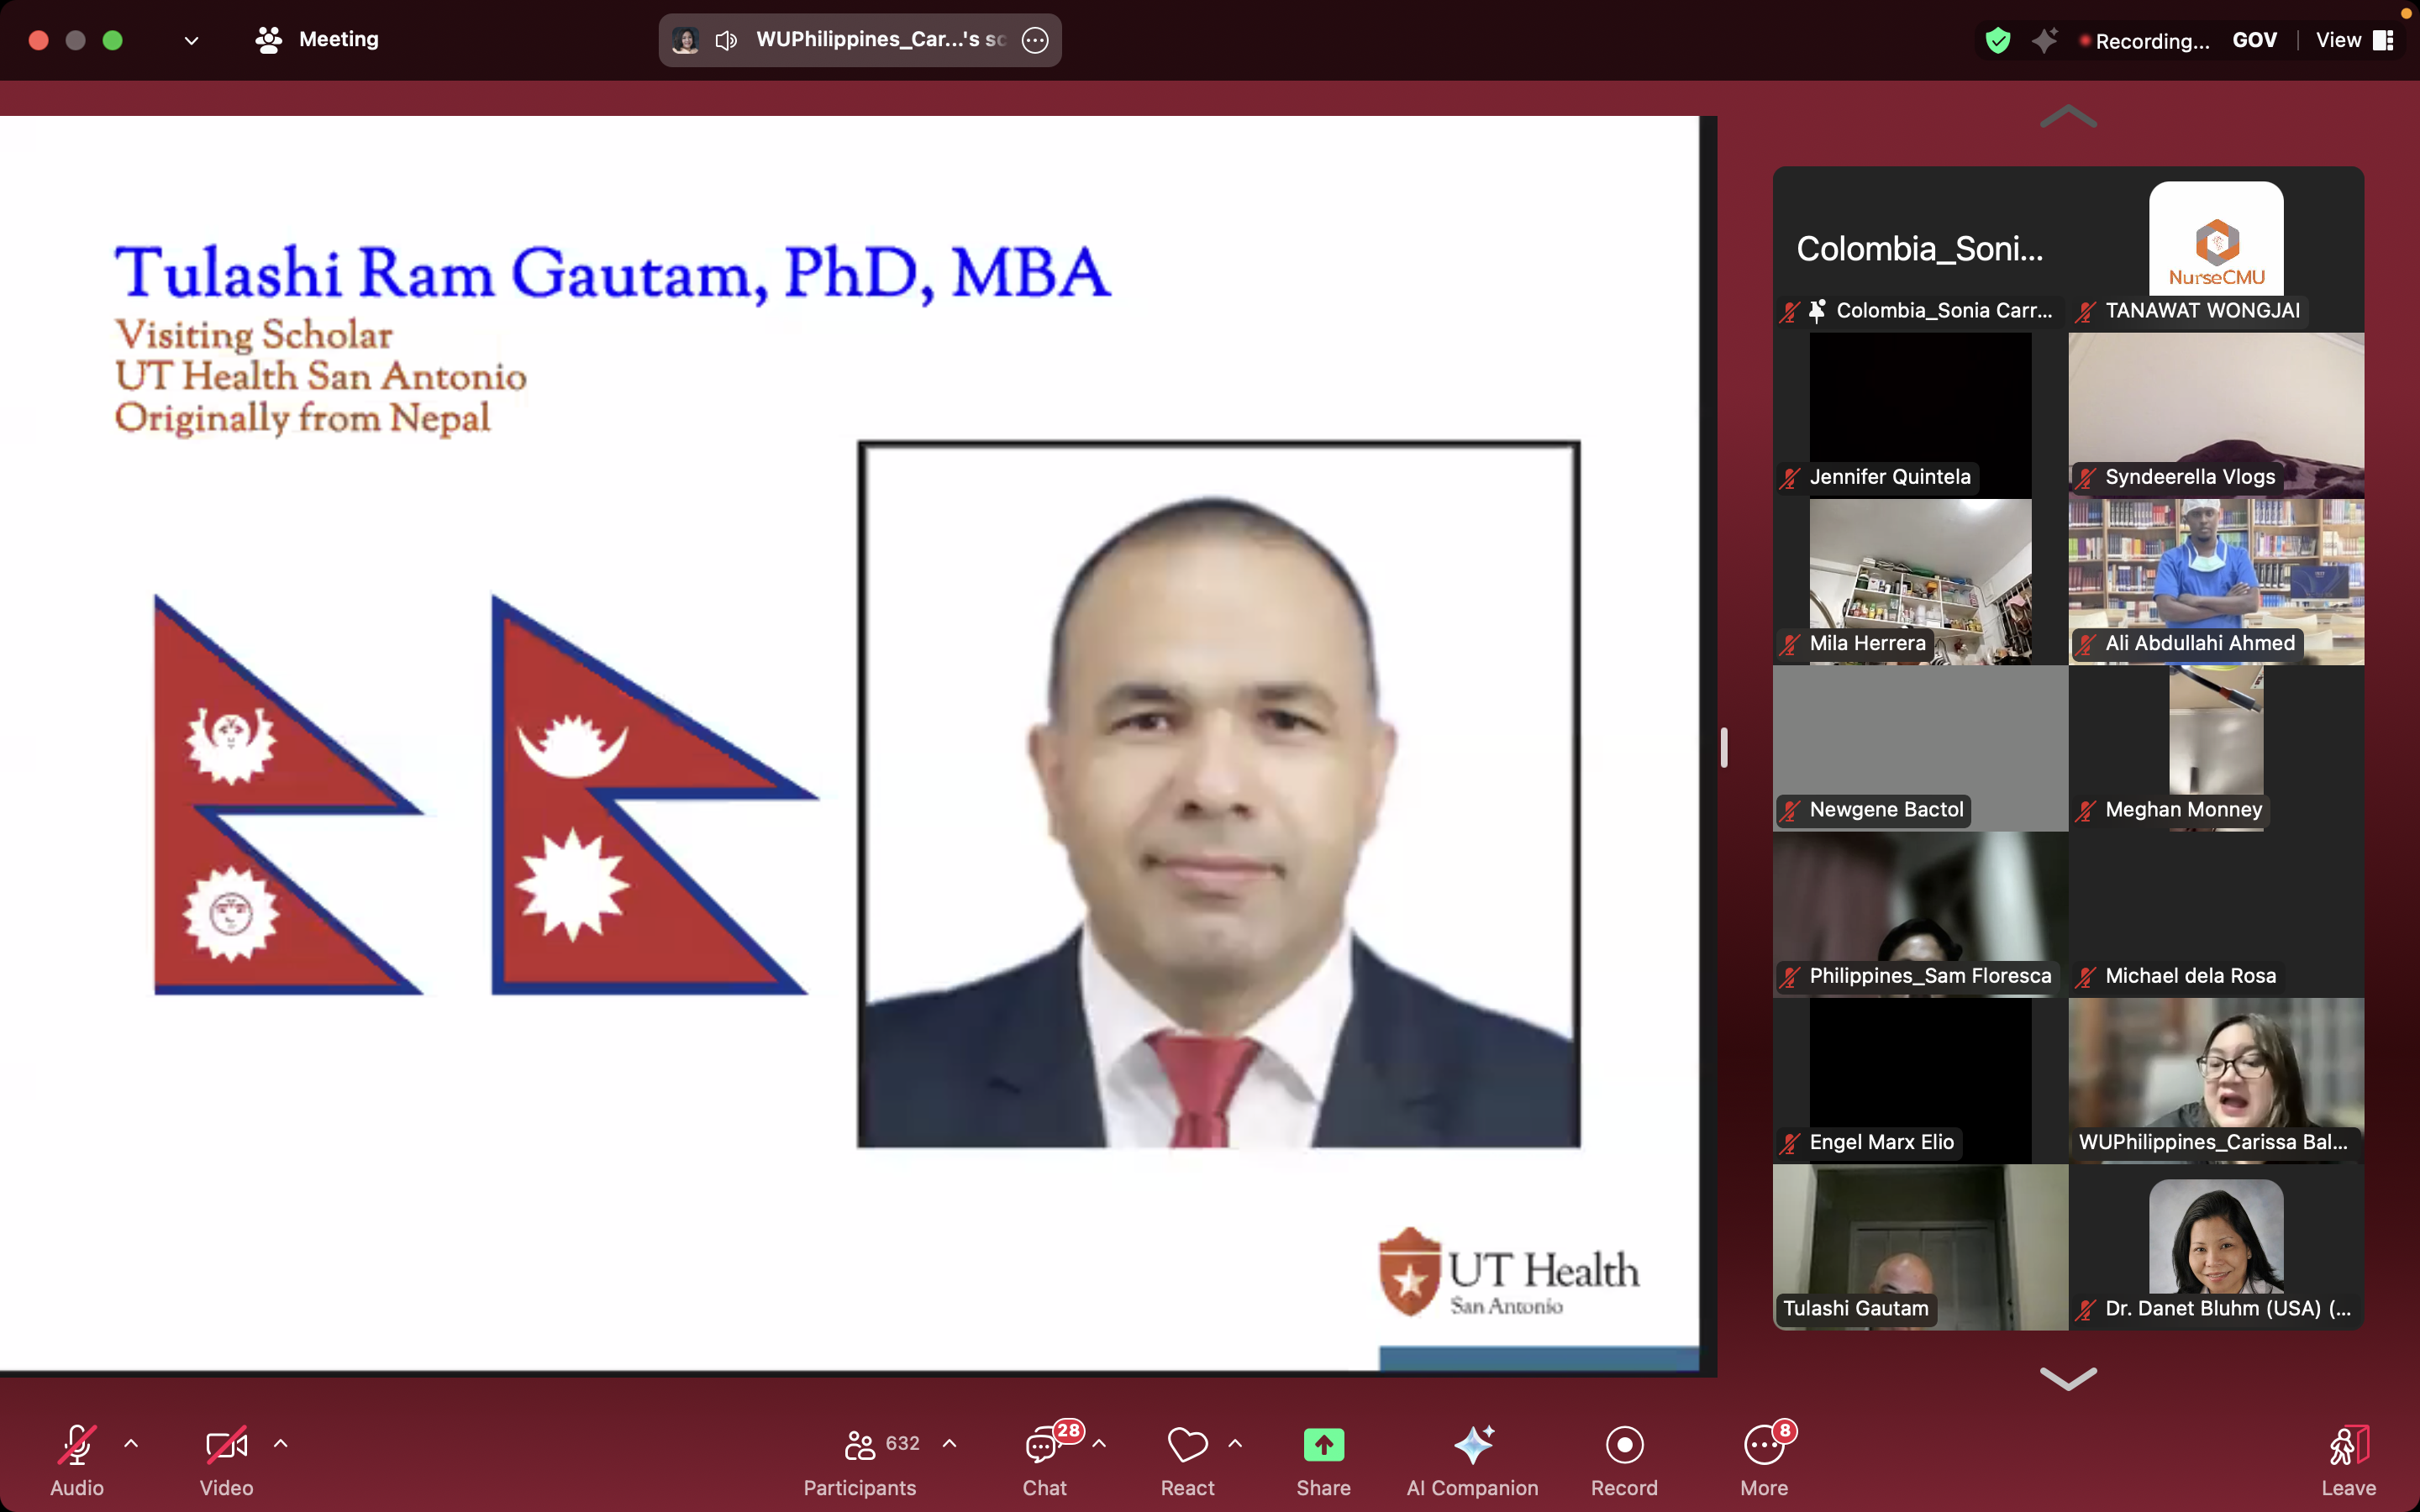Click the Record button icon
This screenshot has height=1512, width=2420.
coord(1624,1445)
